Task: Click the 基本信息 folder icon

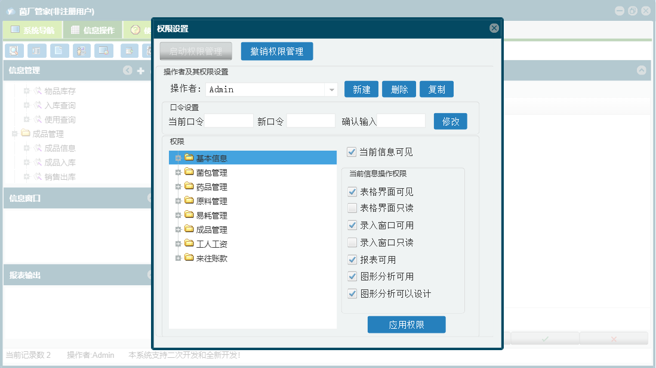Action: (189, 158)
